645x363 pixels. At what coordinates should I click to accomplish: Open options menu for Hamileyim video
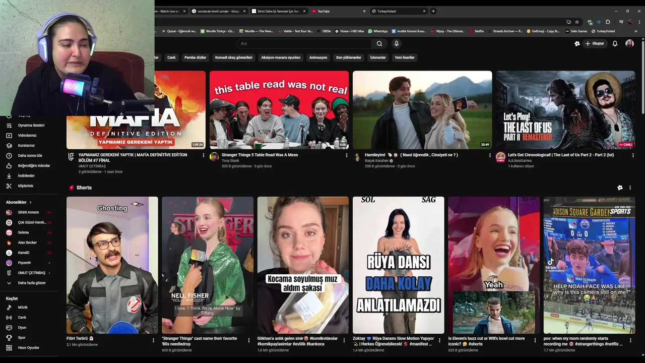click(490, 155)
